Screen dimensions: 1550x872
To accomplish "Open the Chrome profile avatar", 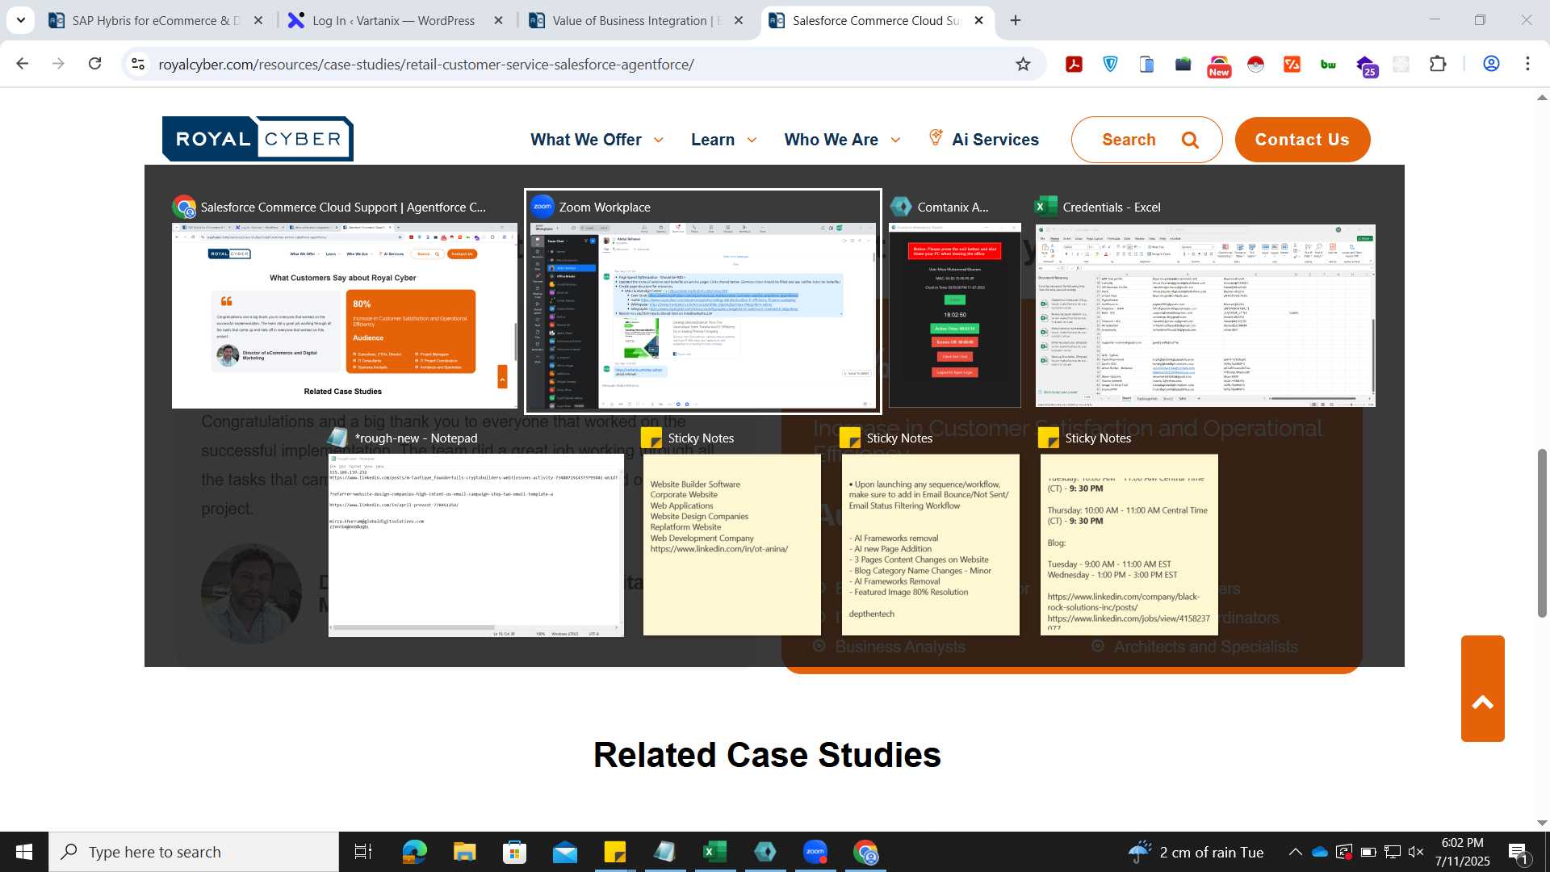I will 1491,65.
